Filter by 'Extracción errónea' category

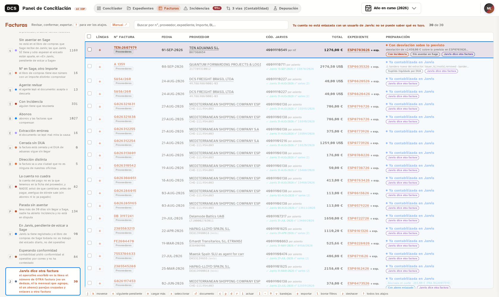pyautogui.click(x=43, y=133)
